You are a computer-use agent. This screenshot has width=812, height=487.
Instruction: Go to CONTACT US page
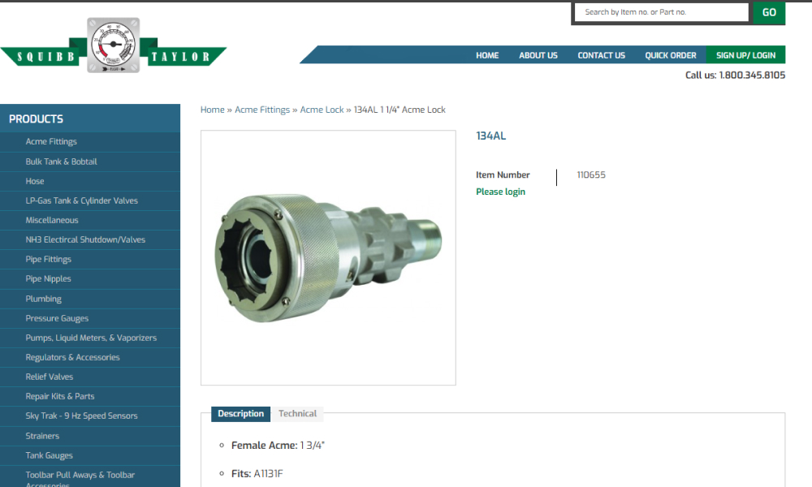coord(601,55)
